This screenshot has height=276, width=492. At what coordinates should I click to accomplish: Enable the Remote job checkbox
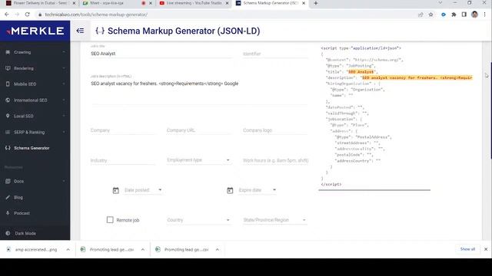coord(110,220)
